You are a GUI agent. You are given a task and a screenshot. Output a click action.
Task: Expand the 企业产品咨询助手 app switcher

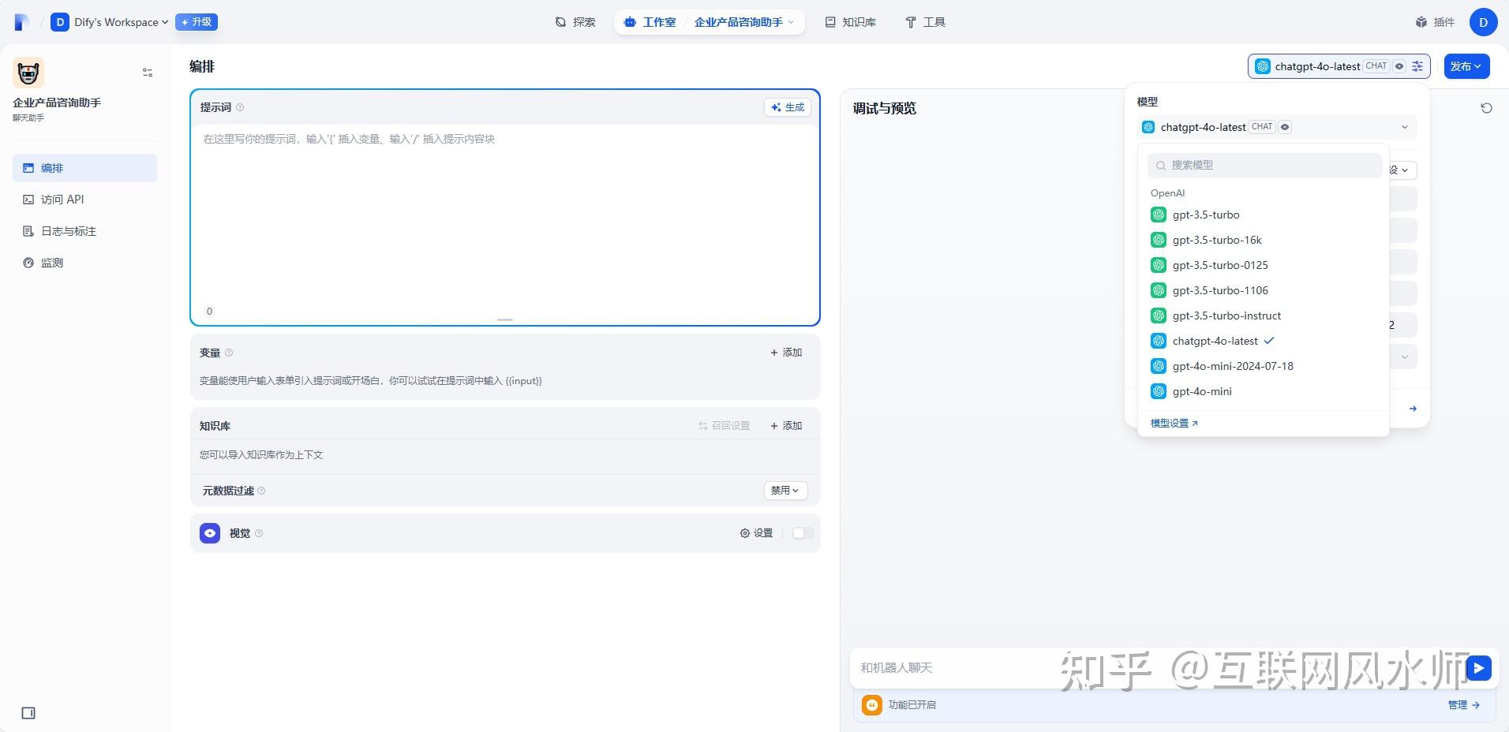pos(744,22)
